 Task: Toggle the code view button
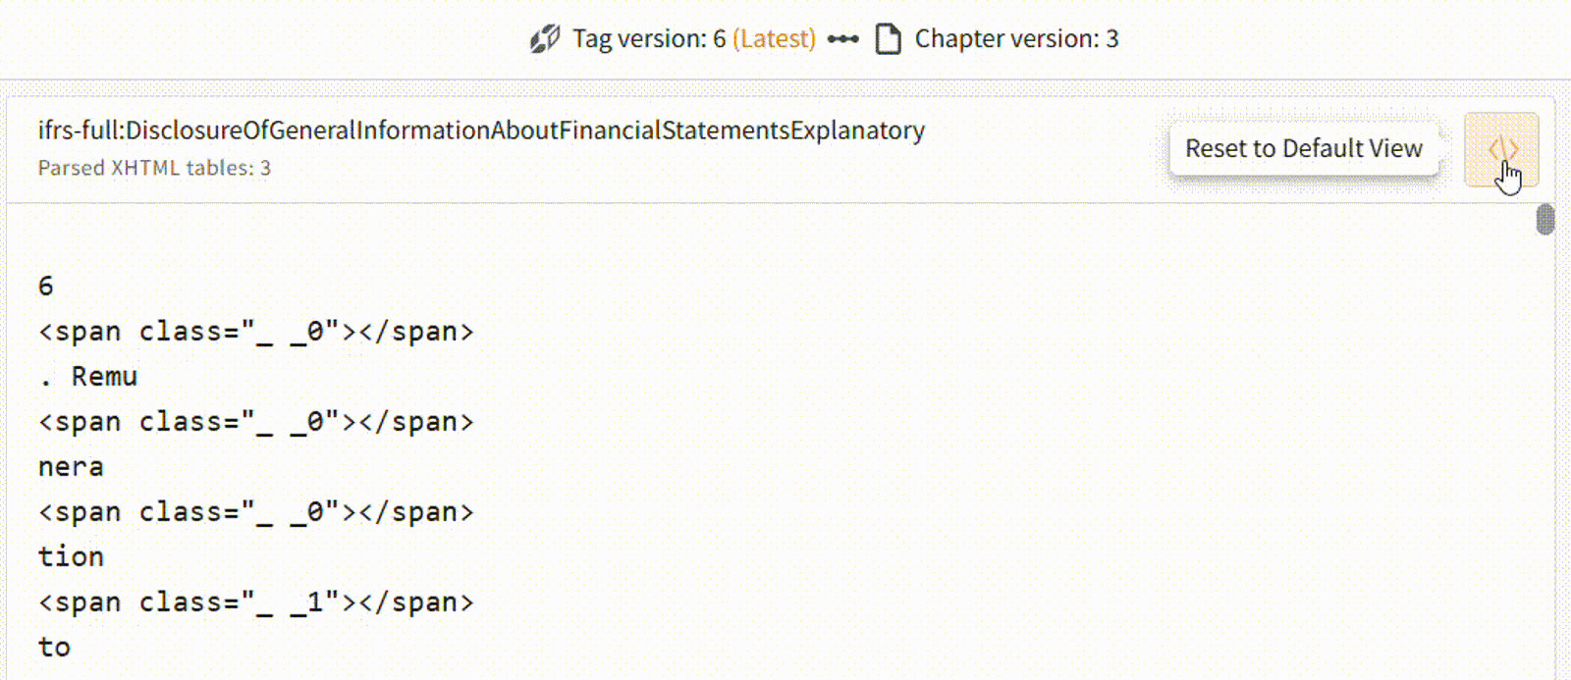point(1501,150)
